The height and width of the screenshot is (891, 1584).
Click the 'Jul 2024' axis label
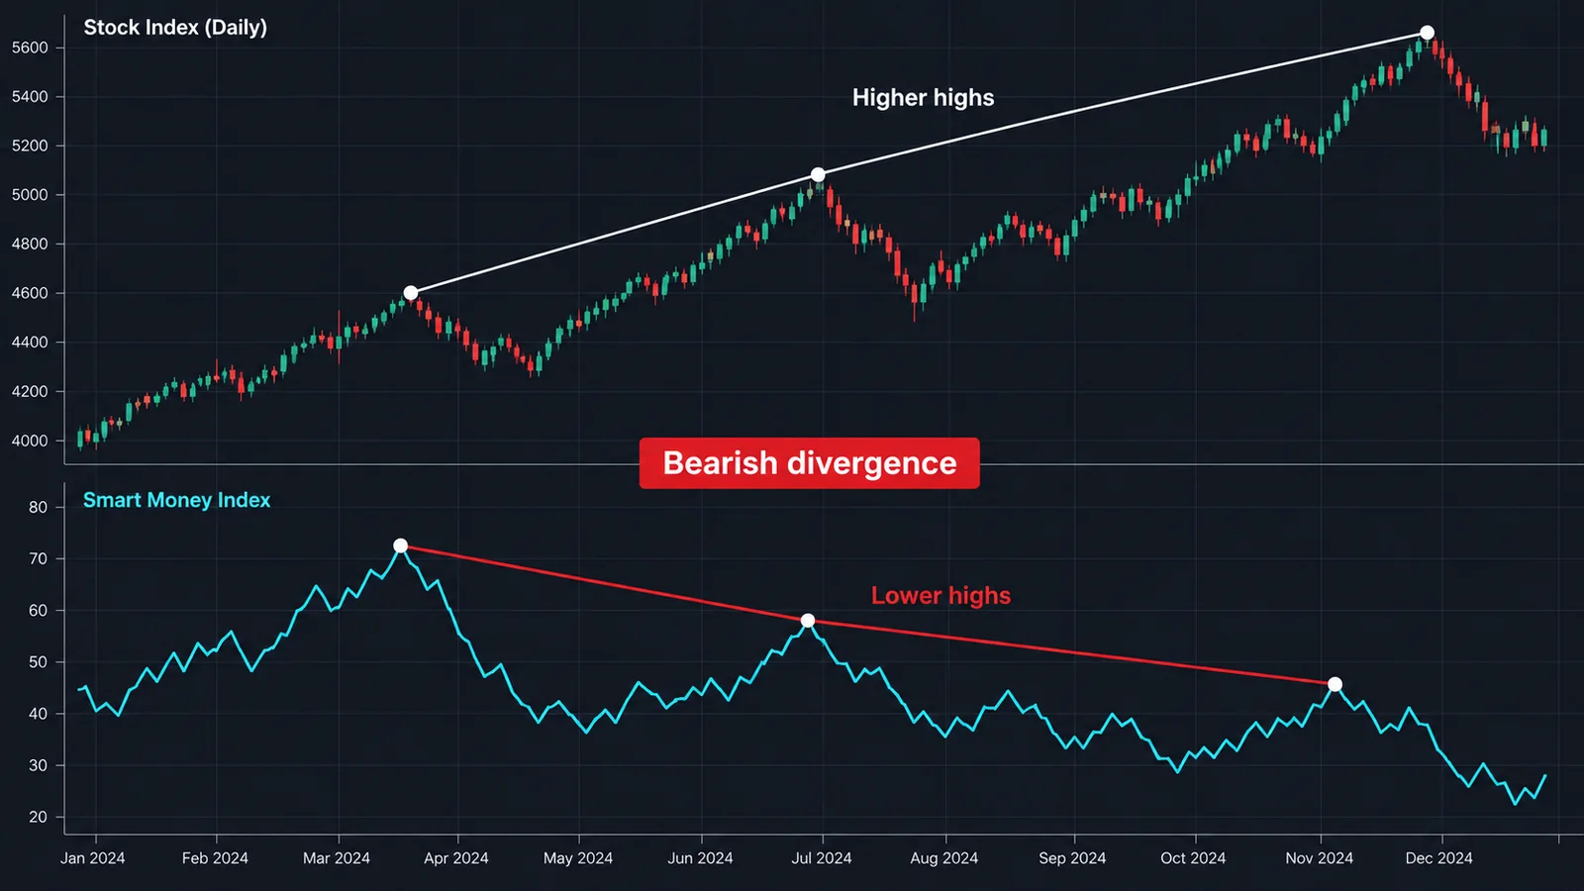tap(822, 858)
